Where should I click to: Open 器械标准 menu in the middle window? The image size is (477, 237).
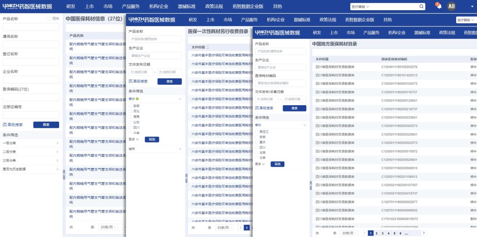click(x=302, y=20)
